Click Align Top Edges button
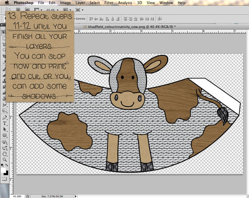The height and width of the screenshot is (198, 249). tap(91, 19)
